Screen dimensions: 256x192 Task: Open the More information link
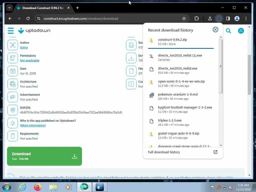[33, 125]
